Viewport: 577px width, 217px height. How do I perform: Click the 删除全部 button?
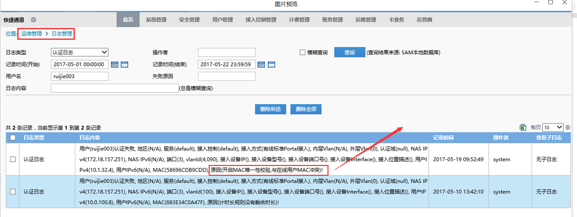[306, 109]
